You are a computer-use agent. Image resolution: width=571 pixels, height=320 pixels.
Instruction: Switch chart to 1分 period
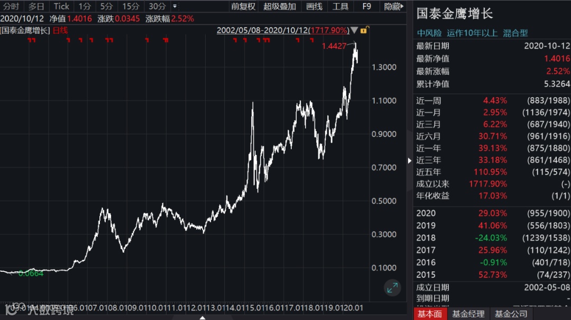pyautogui.click(x=85, y=6)
